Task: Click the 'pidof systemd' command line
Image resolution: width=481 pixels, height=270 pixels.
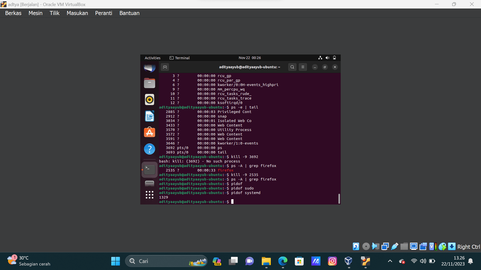Action: click(246, 193)
